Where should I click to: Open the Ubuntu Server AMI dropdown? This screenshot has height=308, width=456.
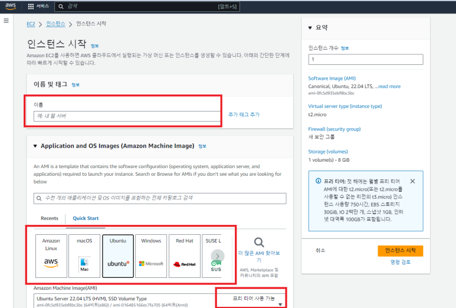pos(280,304)
